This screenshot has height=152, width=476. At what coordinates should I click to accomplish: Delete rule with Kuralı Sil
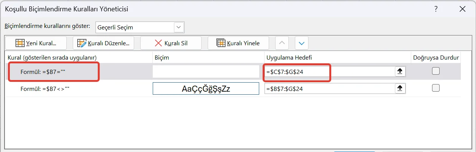pos(171,43)
